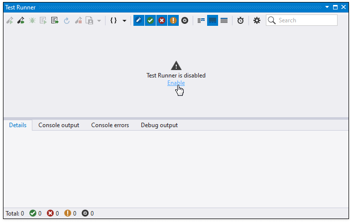Switch to the tree layout view icon

pyautogui.click(x=201, y=20)
